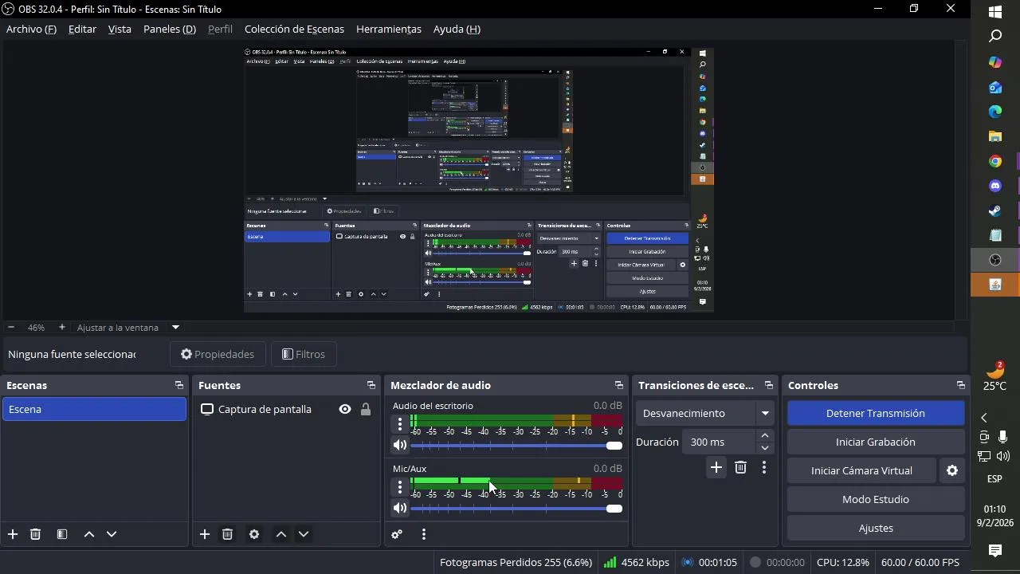Decrease transition duration with down arrow

coord(765,447)
